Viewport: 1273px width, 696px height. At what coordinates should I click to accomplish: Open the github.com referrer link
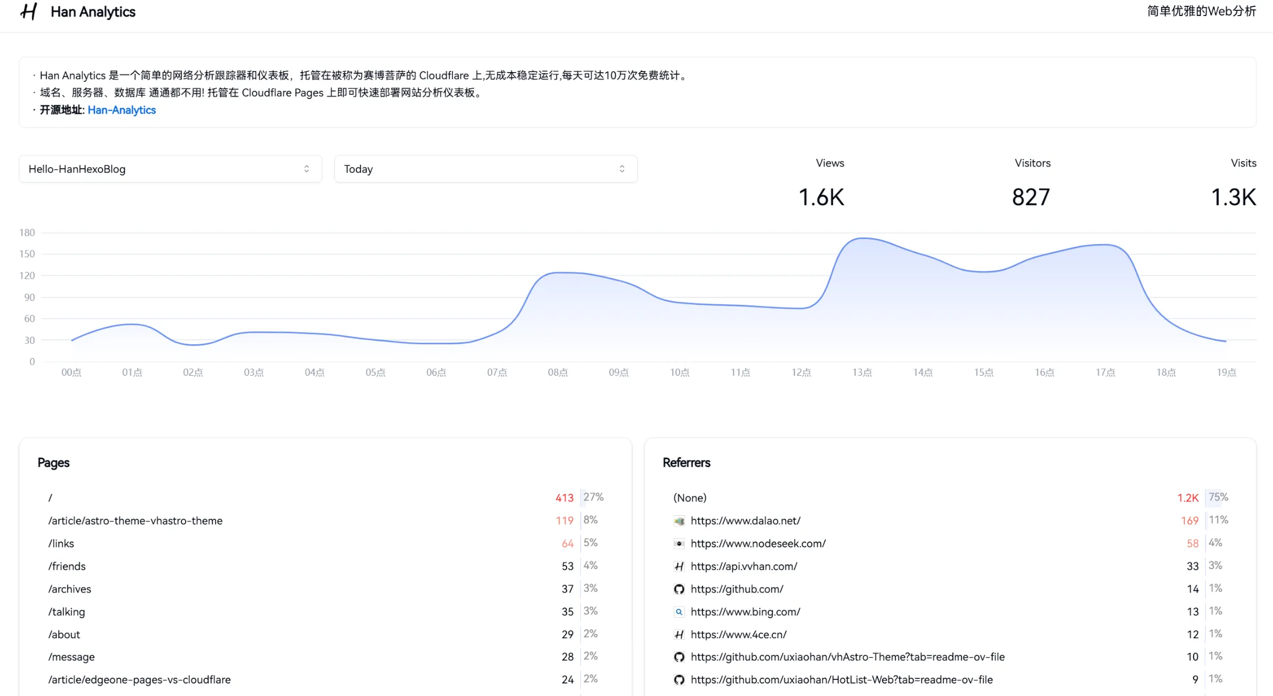[737, 589]
